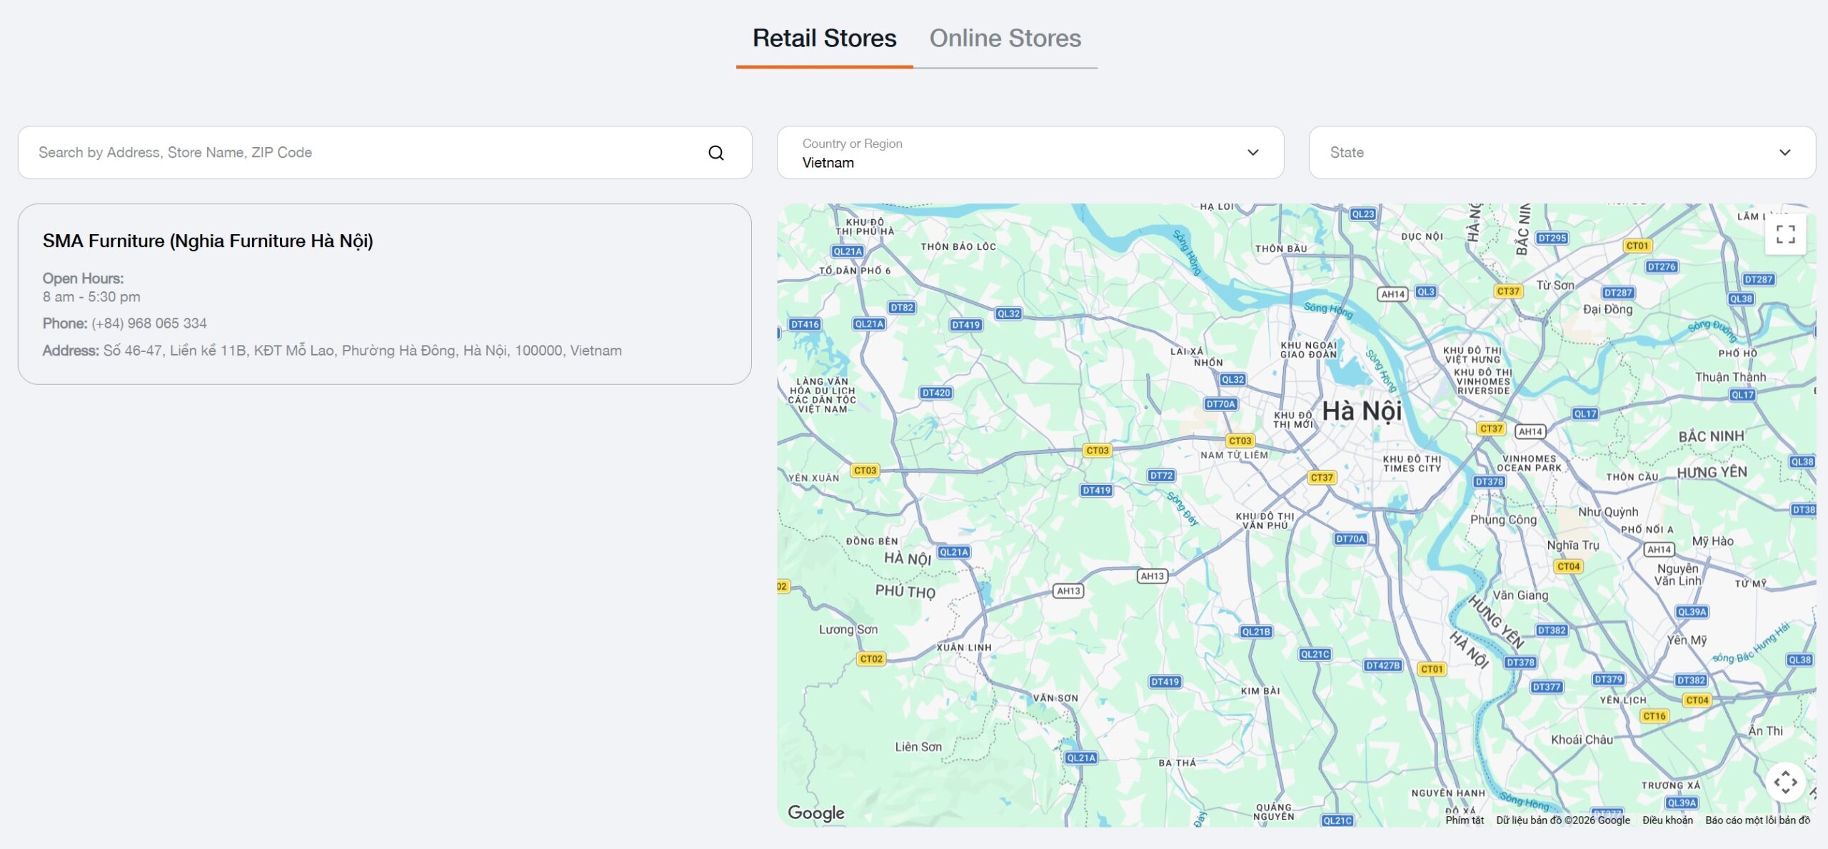This screenshot has height=849, width=1828.
Task: Click the Thuận Thành label on the map
Action: 1730,377
